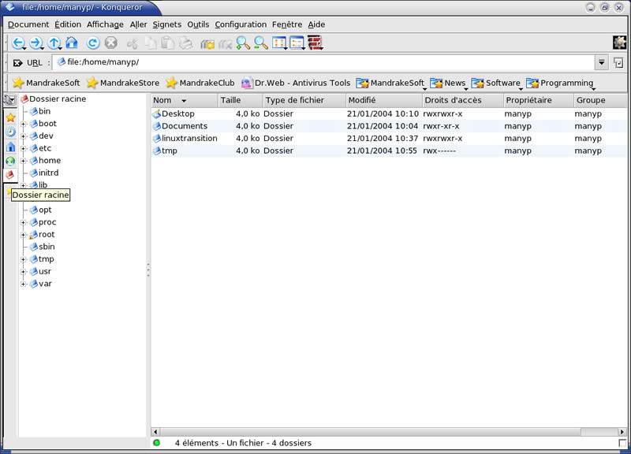Open the URL history dropdown arrow
The height and width of the screenshot is (454, 631).
[601, 62]
